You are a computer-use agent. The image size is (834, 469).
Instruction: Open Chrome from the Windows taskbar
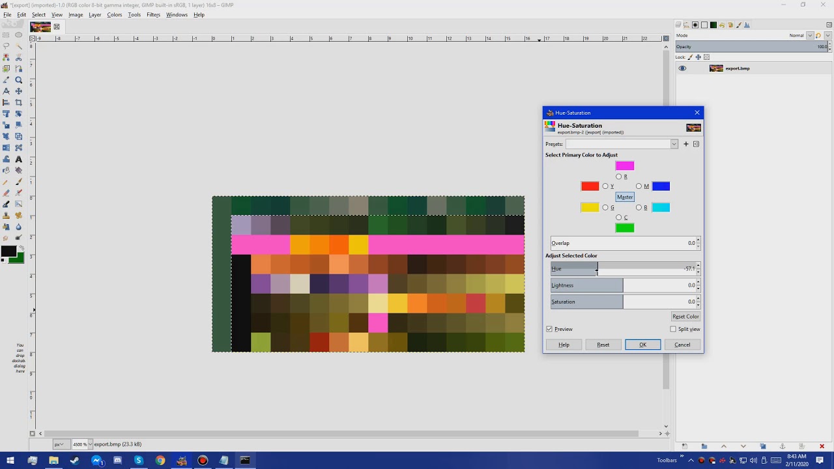[160, 461]
